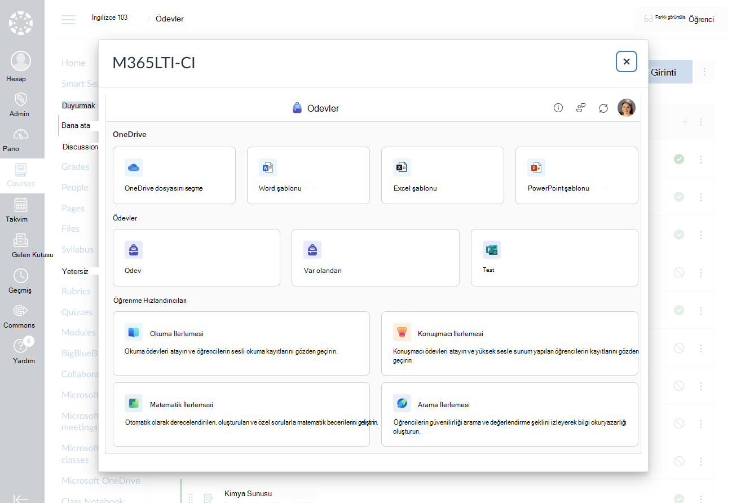Open Microsoft OneDrive in course navigation

coord(101,480)
